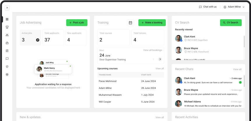Click Michael Adams' avatar in Recent Chats
Viewport: 251px width, 121px height.
pyautogui.click(x=179, y=104)
